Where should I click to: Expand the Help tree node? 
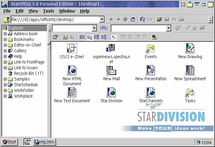[x=5, y=56]
